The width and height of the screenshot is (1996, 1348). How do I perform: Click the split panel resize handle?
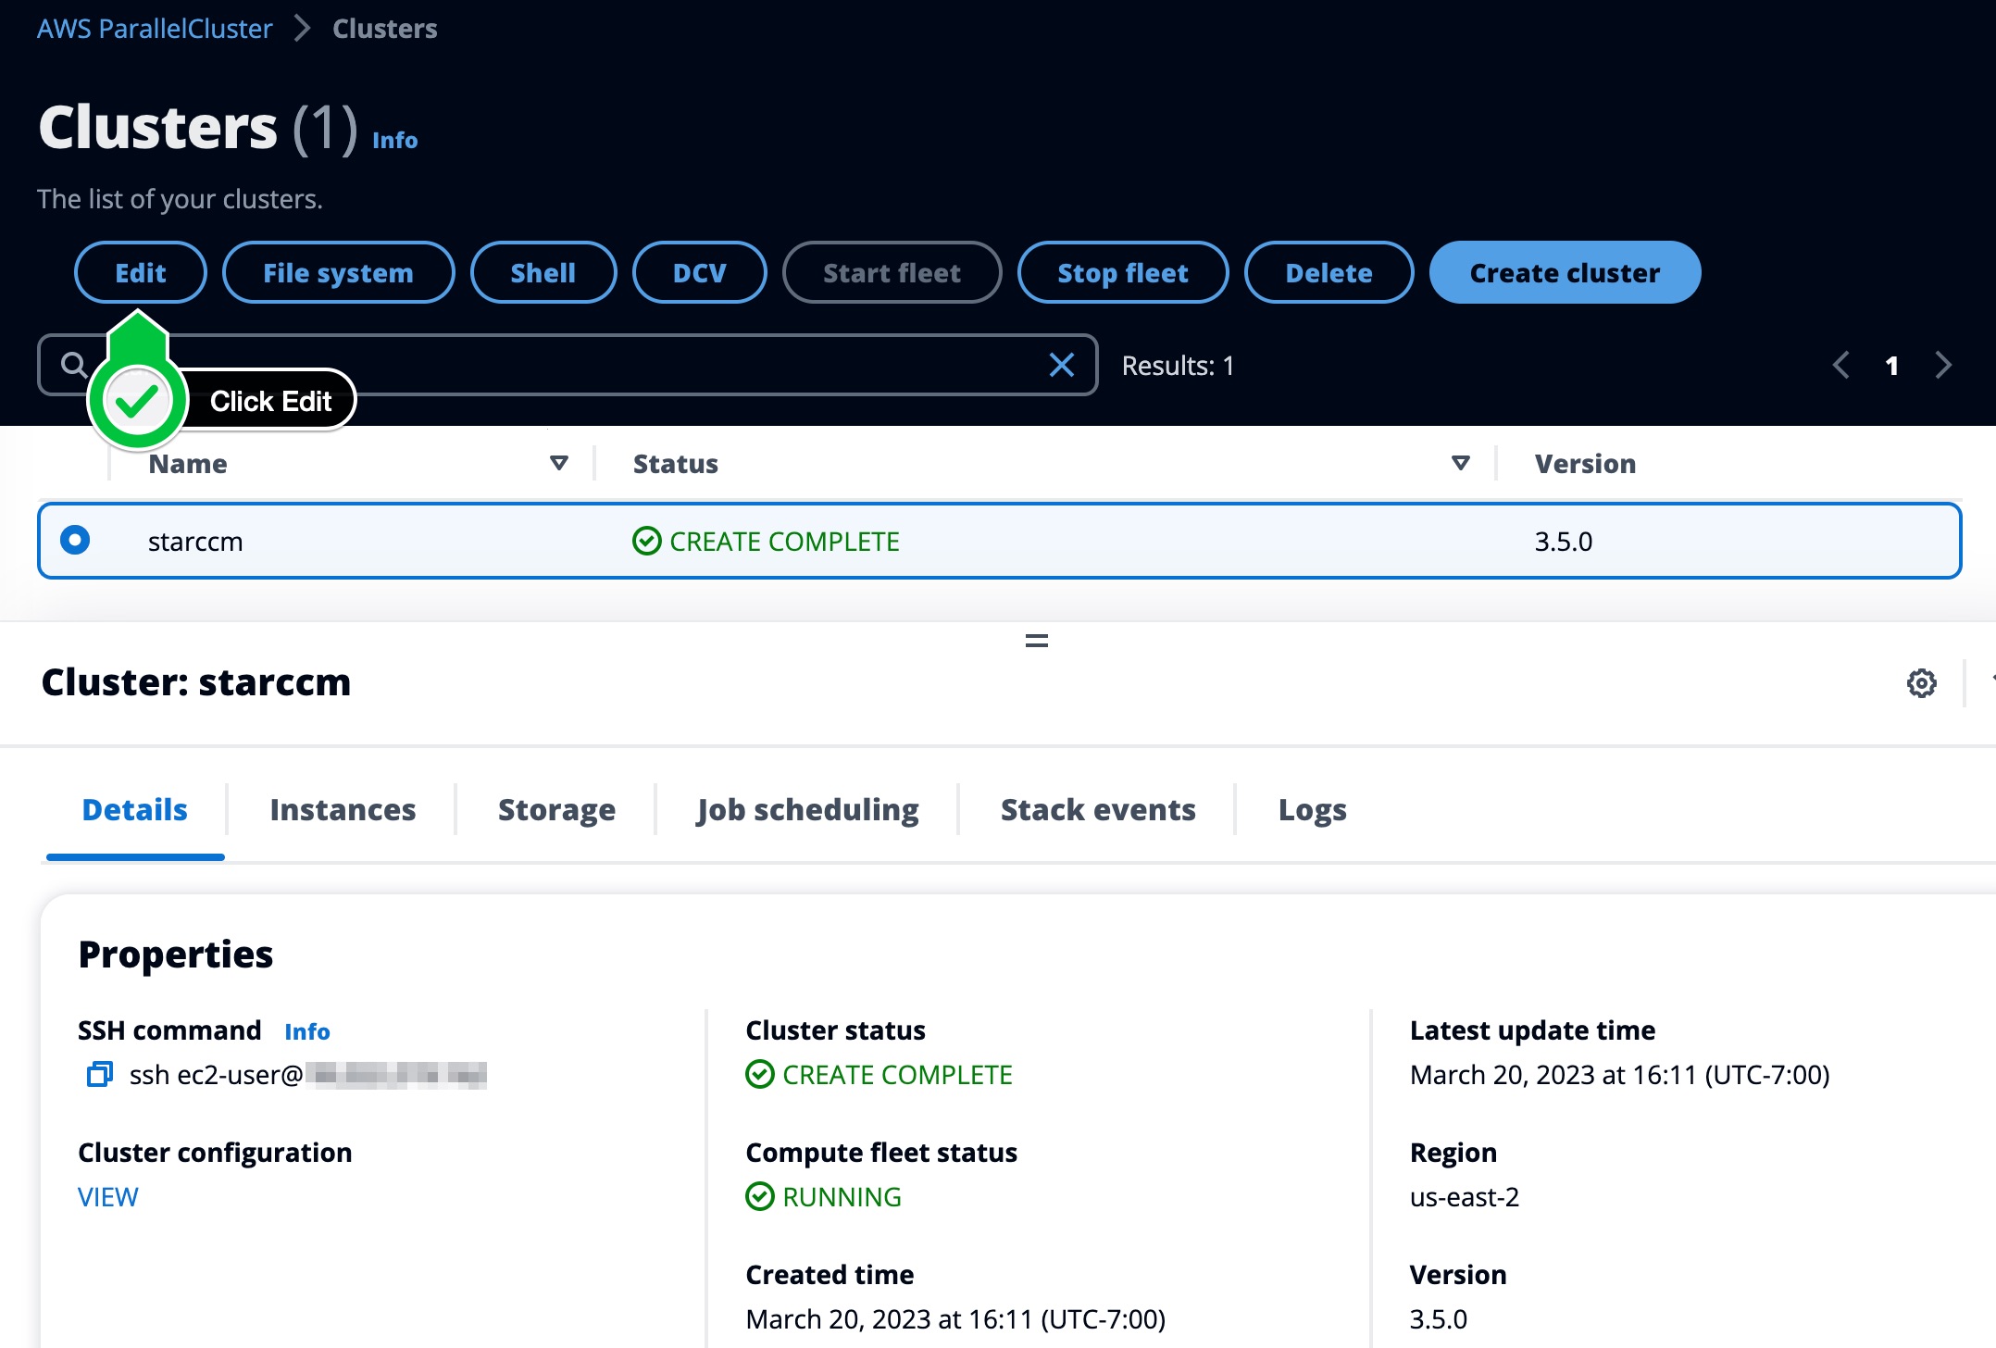(1036, 641)
